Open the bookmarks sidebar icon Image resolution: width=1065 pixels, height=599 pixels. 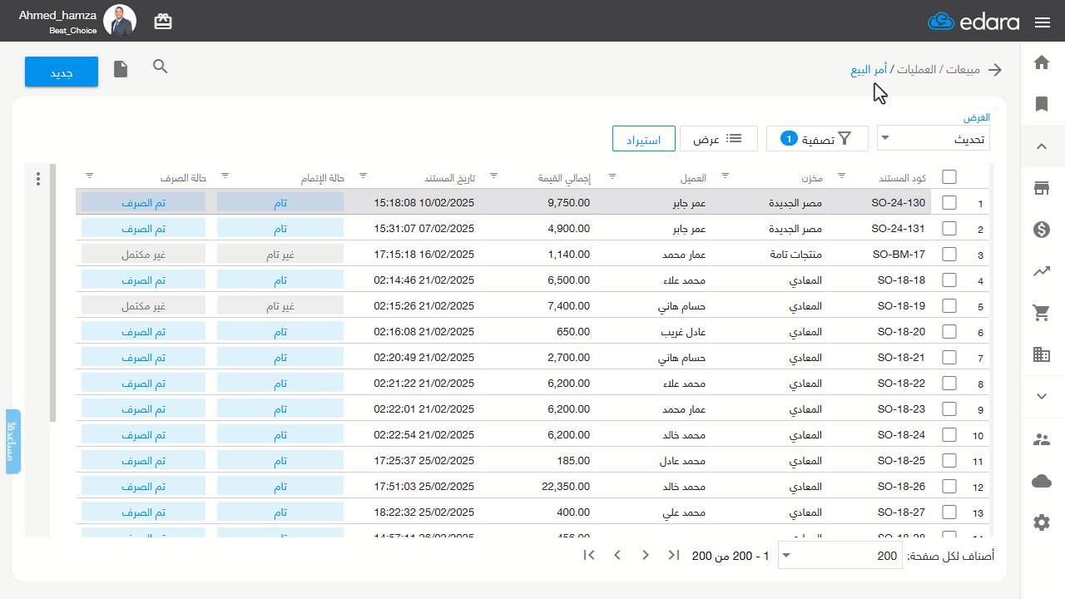1041,104
